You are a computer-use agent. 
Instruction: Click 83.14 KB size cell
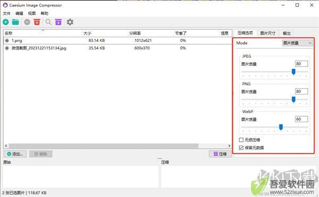click(97, 40)
